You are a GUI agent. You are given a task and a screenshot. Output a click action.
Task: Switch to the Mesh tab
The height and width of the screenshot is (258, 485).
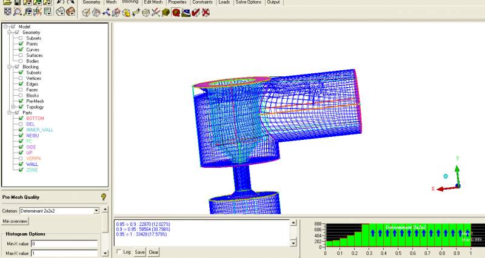(x=112, y=2)
